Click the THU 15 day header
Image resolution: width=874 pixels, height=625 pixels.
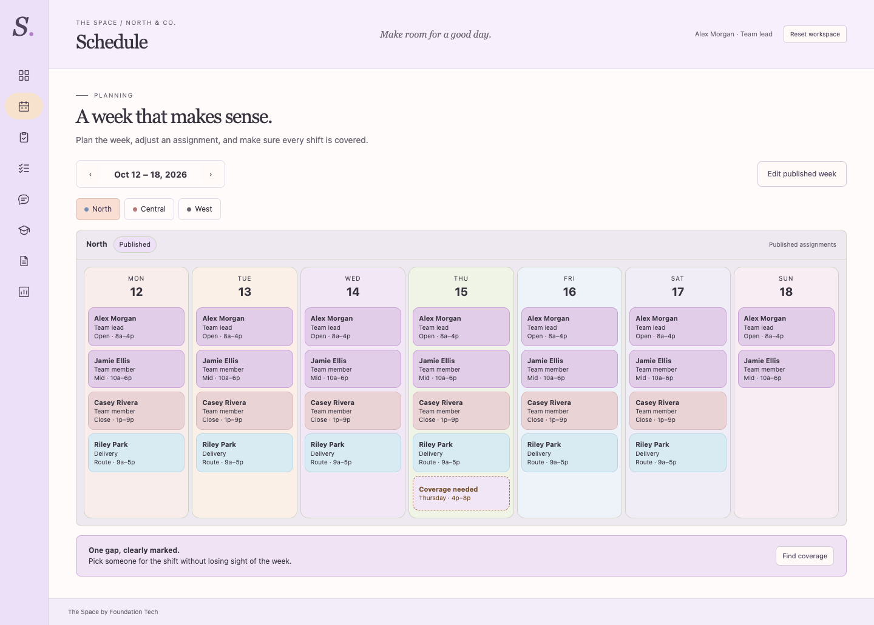(461, 287)
